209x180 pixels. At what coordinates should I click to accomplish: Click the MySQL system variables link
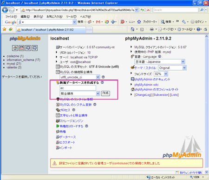76,105
